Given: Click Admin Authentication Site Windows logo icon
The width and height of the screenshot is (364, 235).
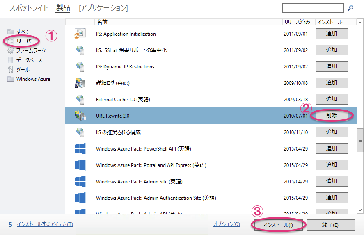Looking at the screenshot, I should 80,198.
